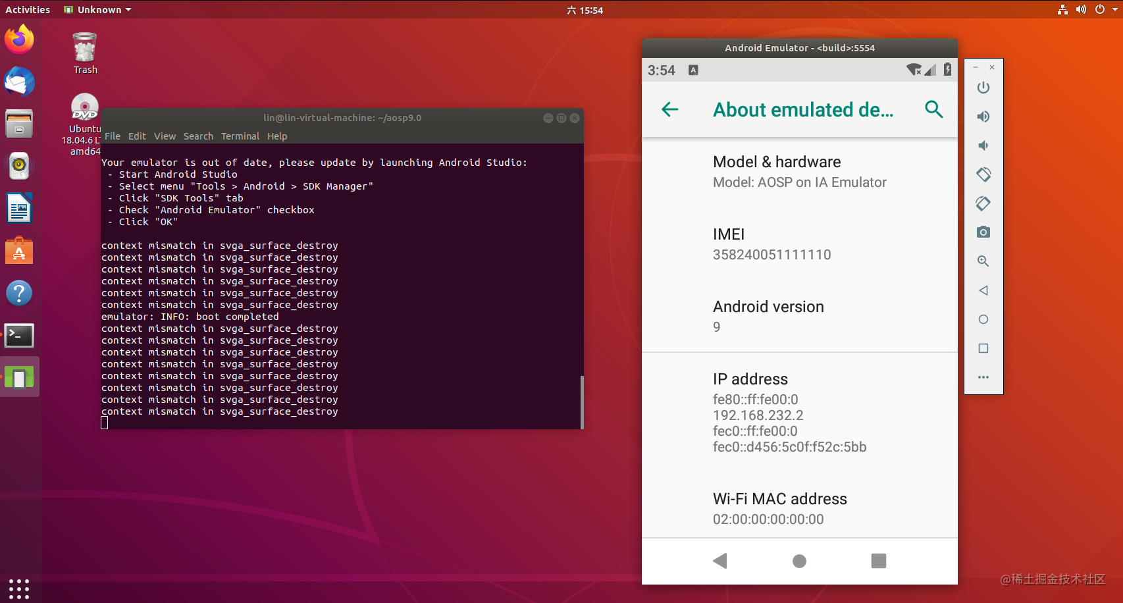Open the system status menu chevron
Screen dimensions: 1123x603
pyautogui.click(x=1114, y=9)
